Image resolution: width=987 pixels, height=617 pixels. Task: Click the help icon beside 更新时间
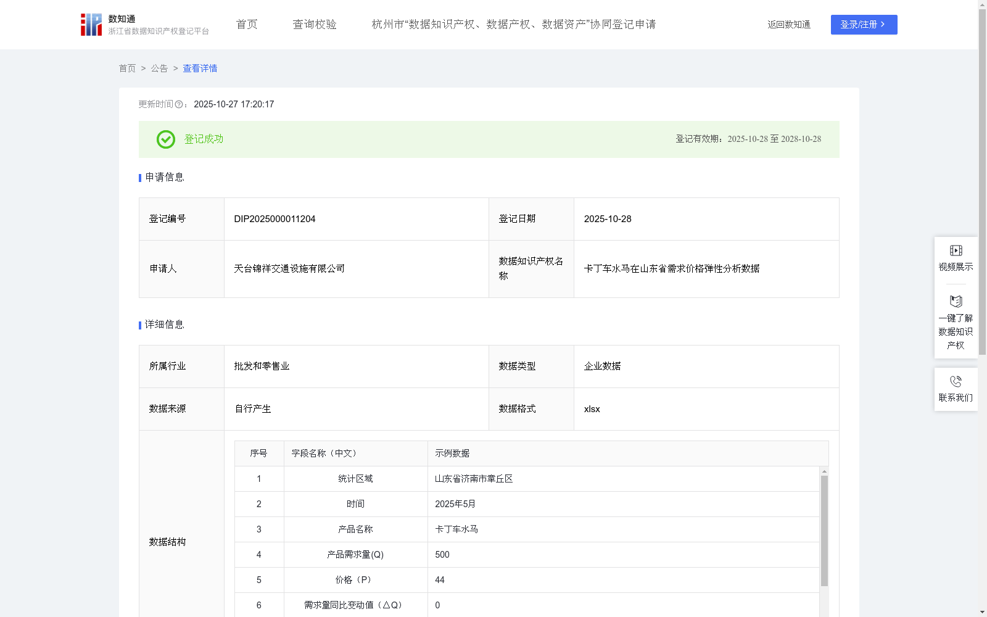pyautogui.click(x=179, y=104)
